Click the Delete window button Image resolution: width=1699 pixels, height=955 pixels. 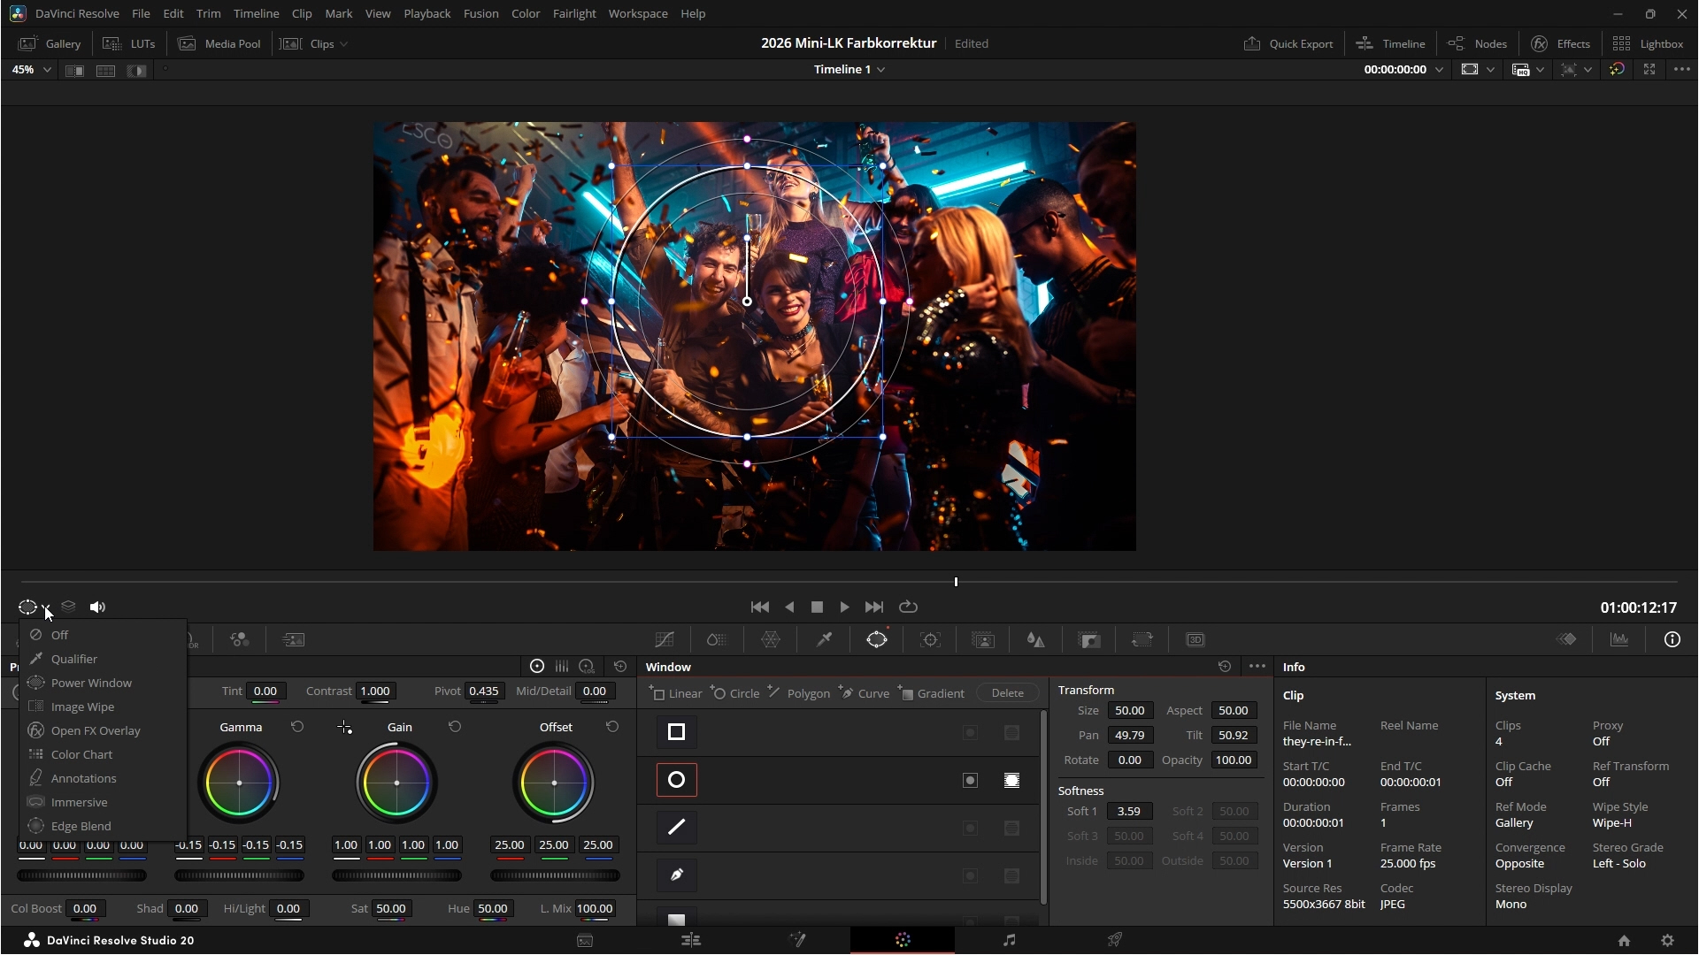click(x=1007, y=693)
